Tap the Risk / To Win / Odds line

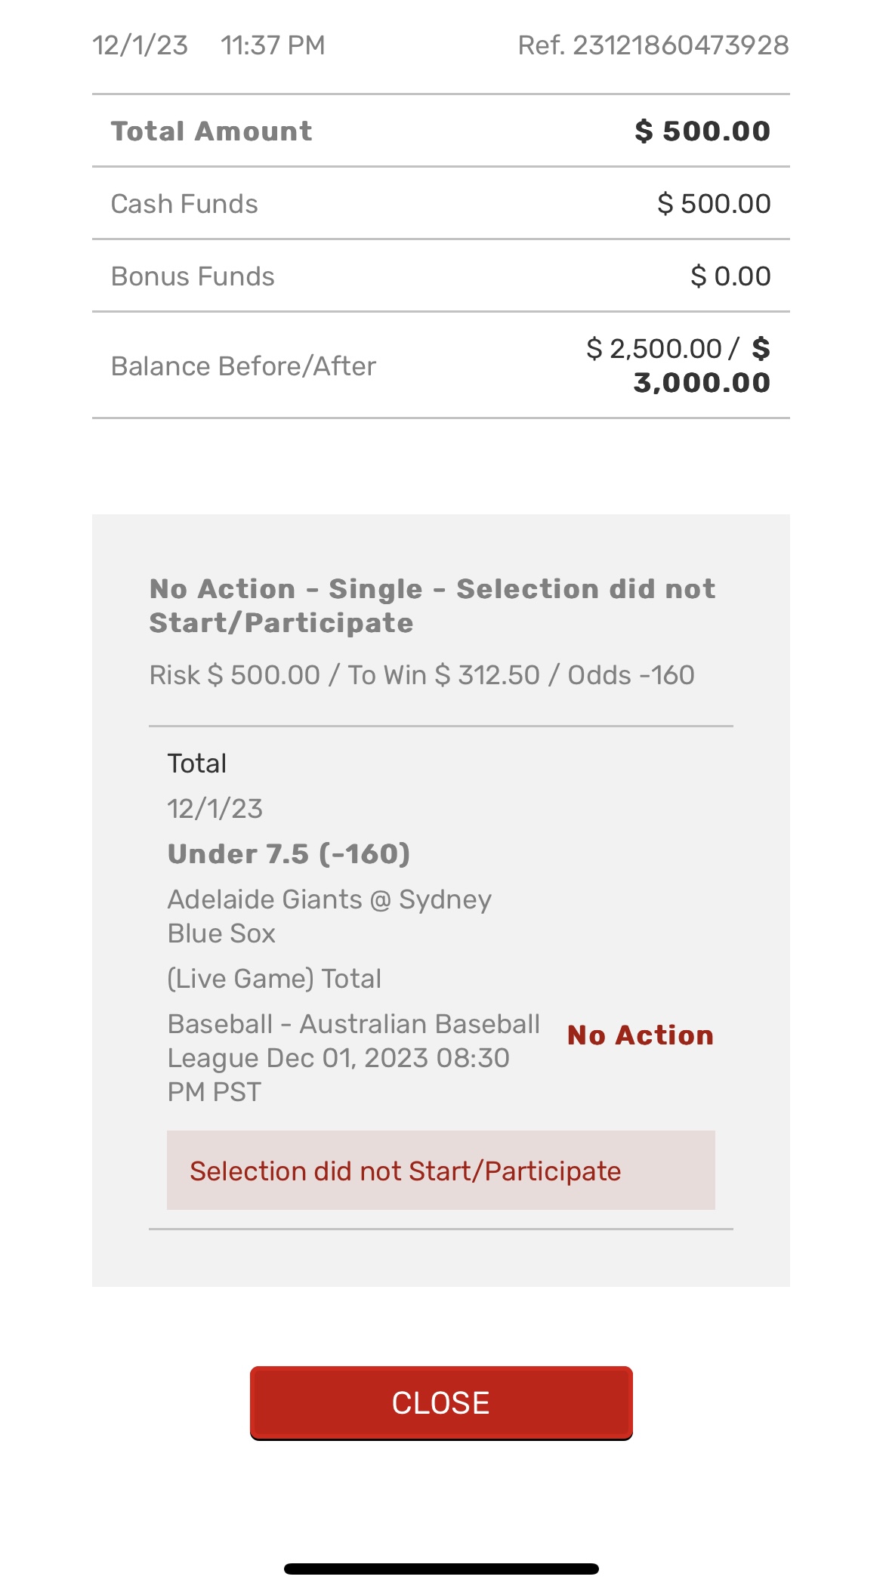pyautogui.click(x=421, y=675)
